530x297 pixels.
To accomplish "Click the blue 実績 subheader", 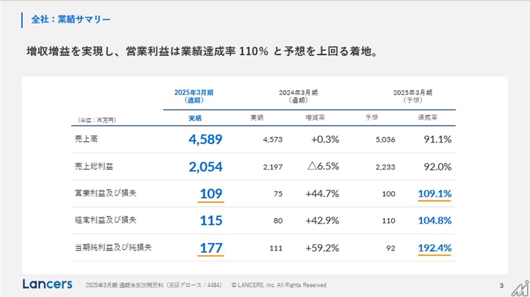I will [195, 118].
